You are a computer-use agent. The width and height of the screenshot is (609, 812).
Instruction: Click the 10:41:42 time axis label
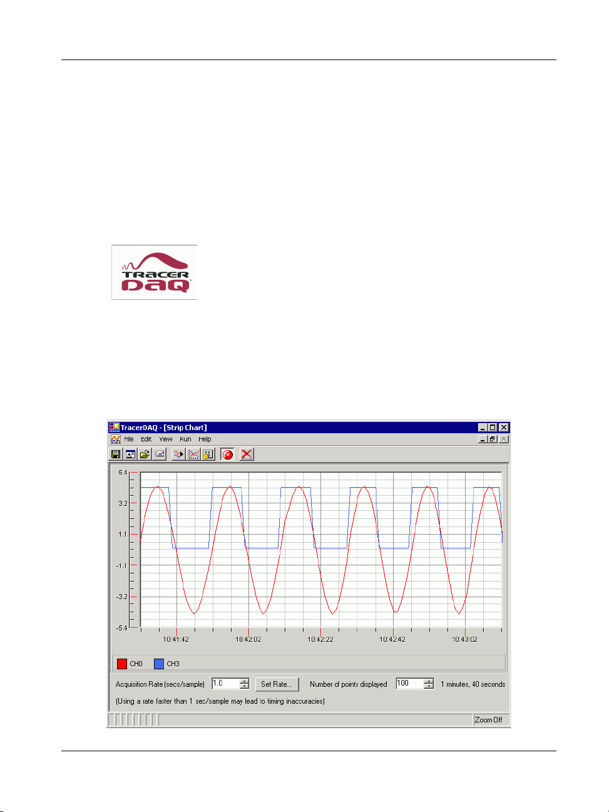[x=176, y=639]
